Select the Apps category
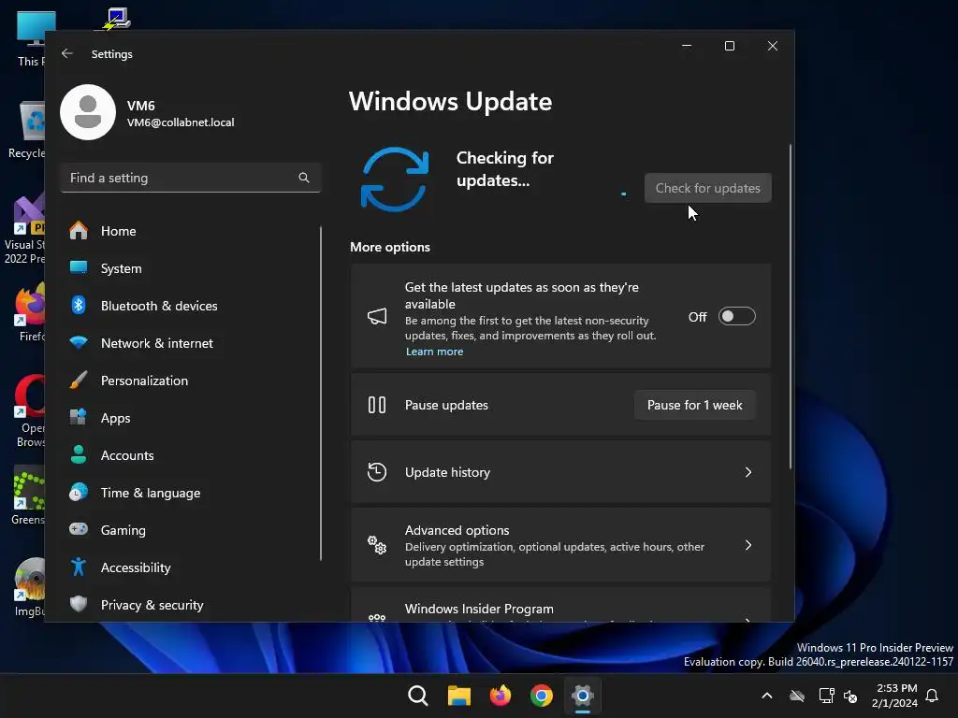The height and width of the screenshot is (718, 958). click(x=115, y=418)
